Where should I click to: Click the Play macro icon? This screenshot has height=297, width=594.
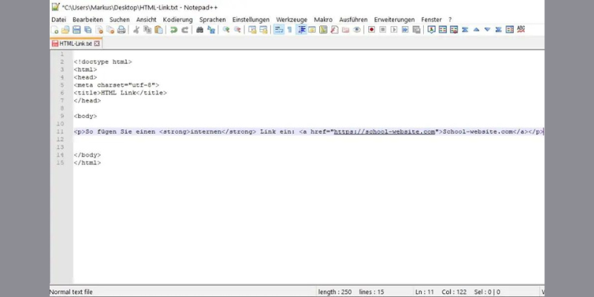pyautogui.click(x=394, y=30)
